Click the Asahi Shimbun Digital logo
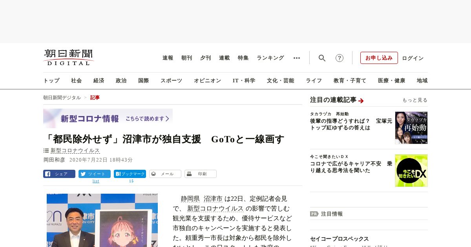 point(69,58)
